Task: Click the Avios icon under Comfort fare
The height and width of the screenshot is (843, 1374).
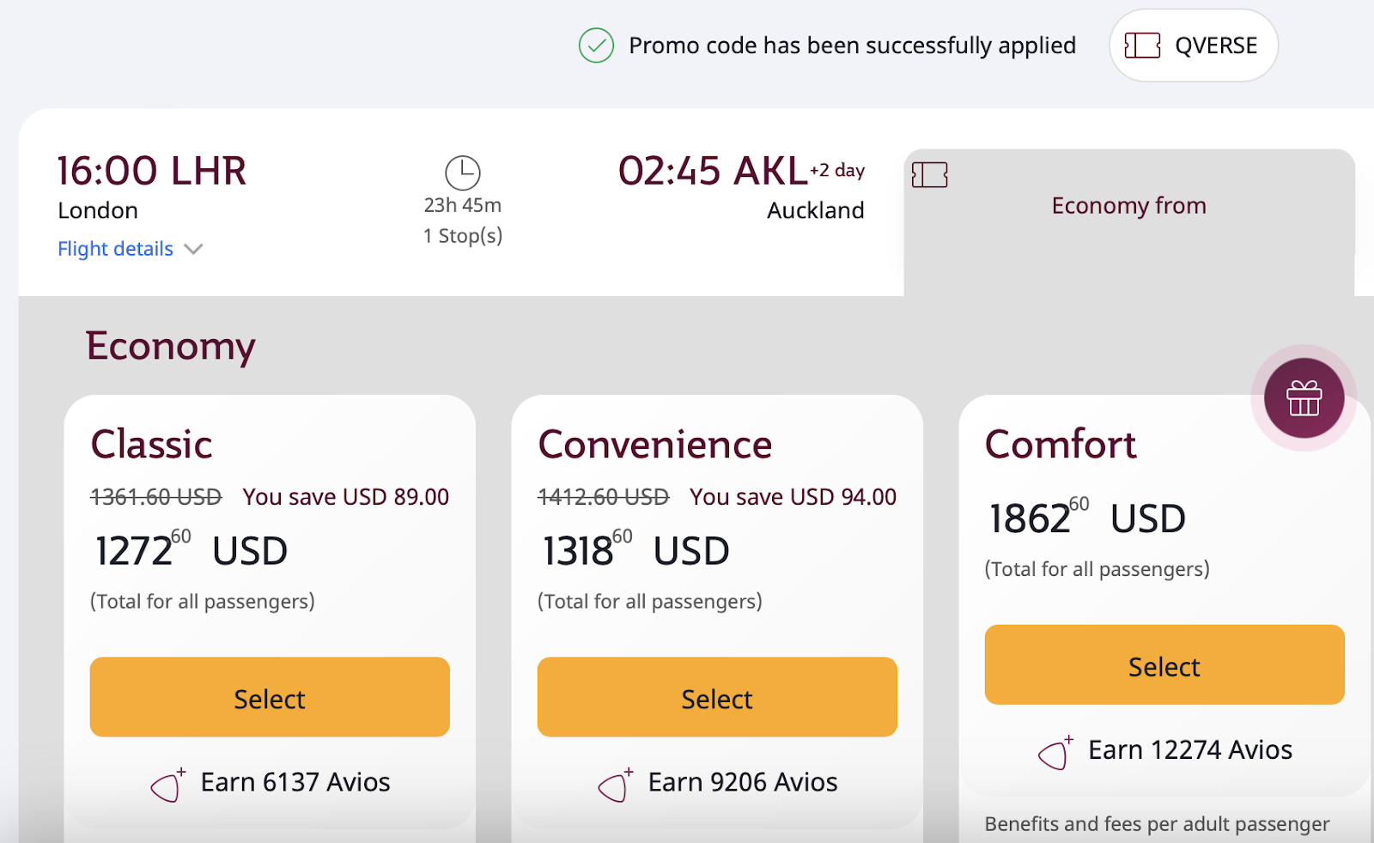Action: 1055,753
